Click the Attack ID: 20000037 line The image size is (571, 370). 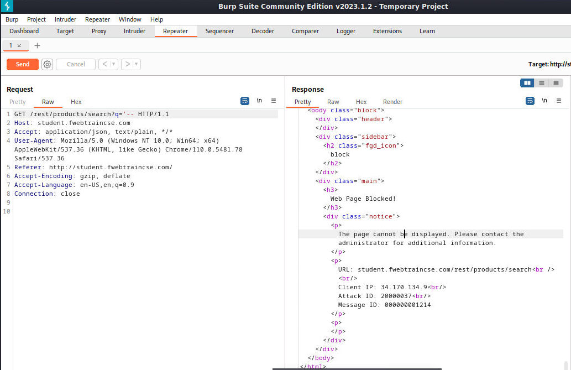(x=384, y=296)
